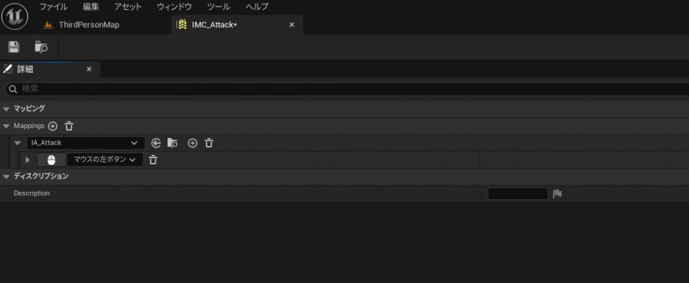Browse to asset in Content Browser toolbar icon
Screen dimensions: 689x283
point(41,47)
